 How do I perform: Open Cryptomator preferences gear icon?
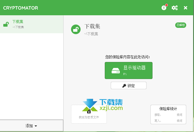[x=175, y=8]
